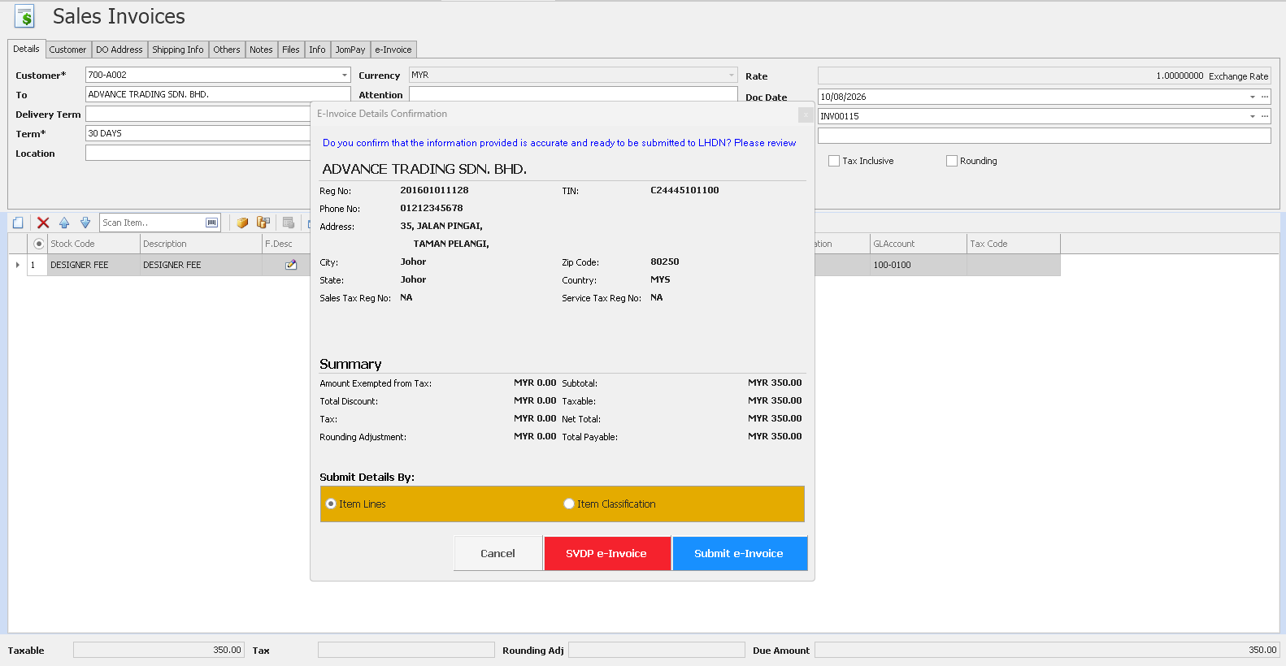The image size is (1286, 666).
Task: Click the Location field
Action: 198,153
